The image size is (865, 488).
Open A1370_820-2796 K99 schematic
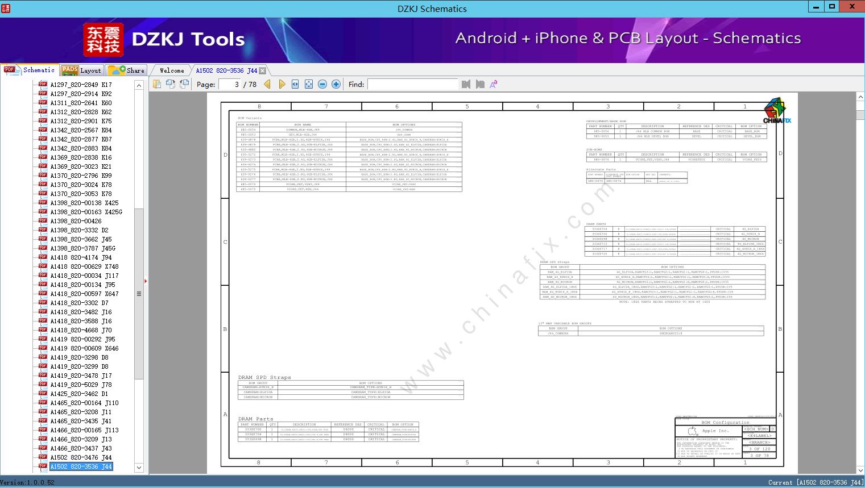click(81, 176)
